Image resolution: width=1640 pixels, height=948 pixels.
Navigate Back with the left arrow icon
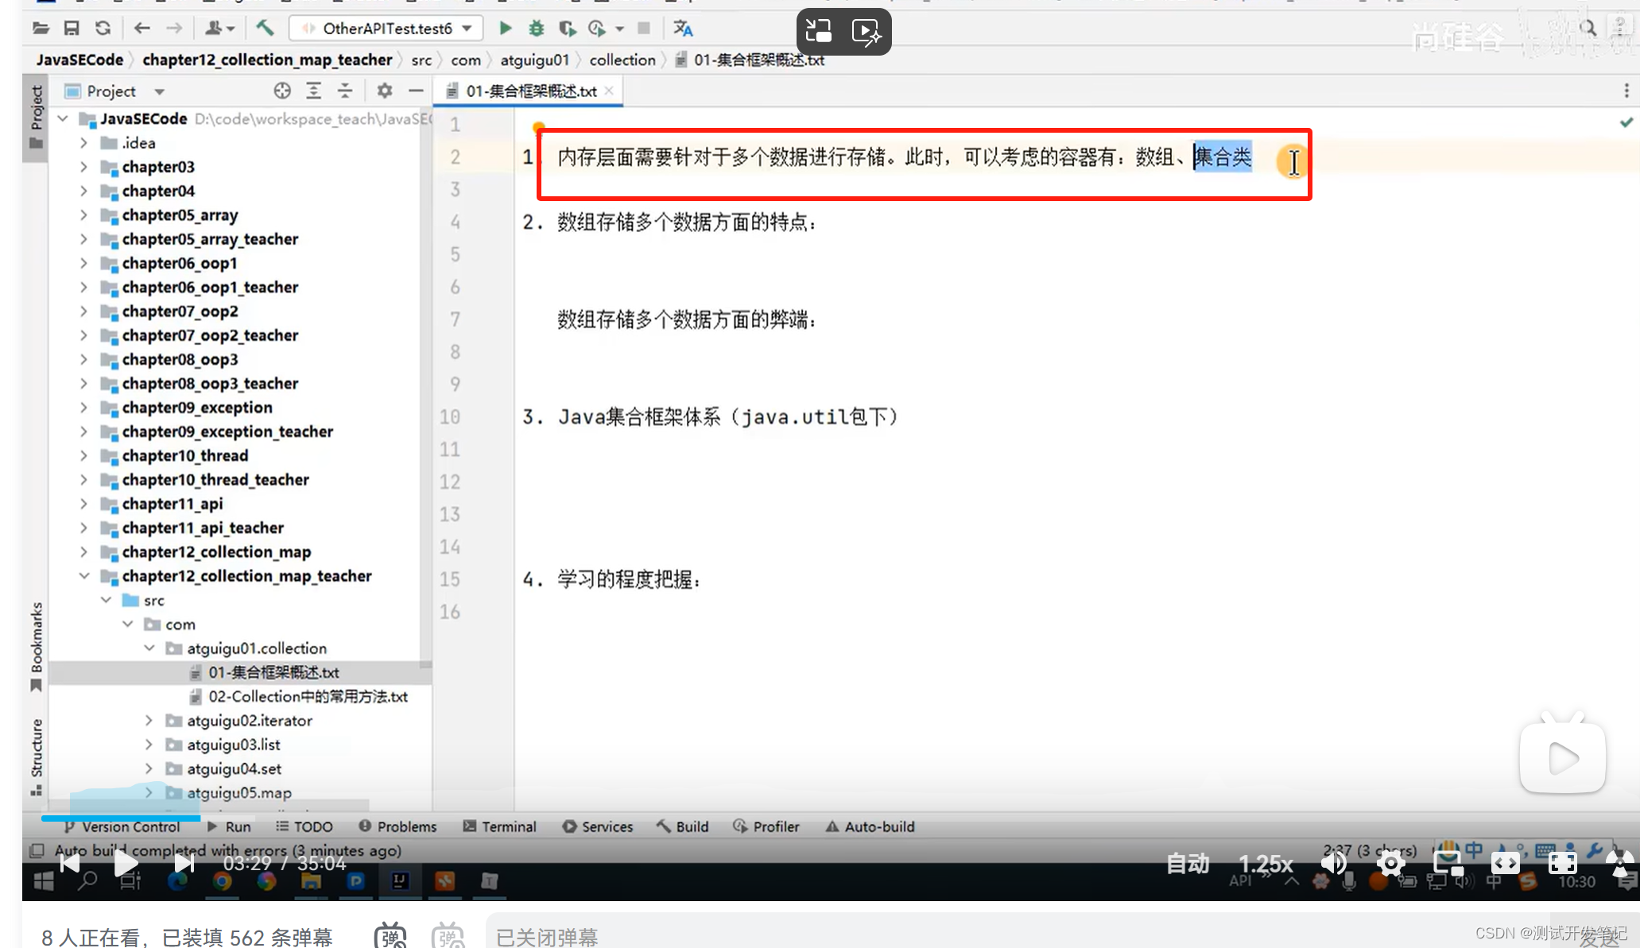point(142,29)
